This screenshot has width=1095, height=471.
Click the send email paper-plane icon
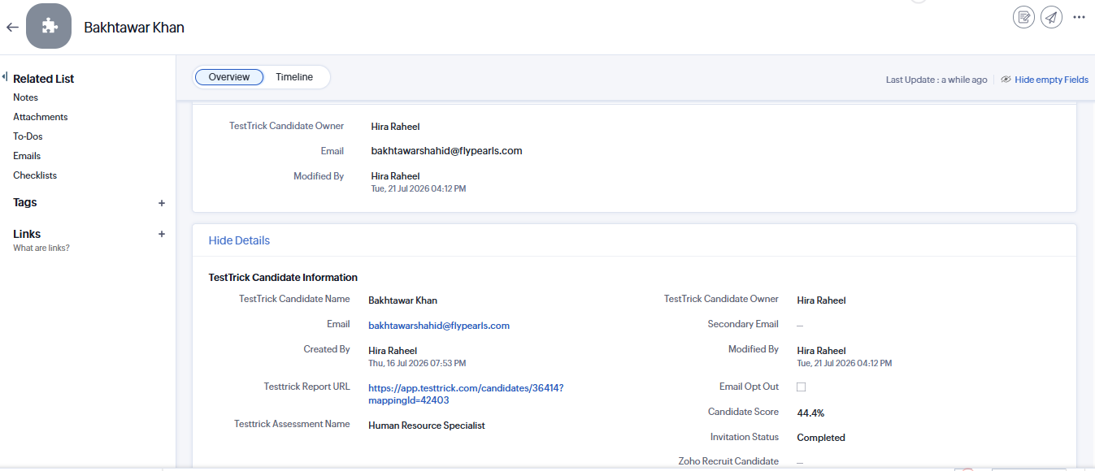click(1052, 17)
